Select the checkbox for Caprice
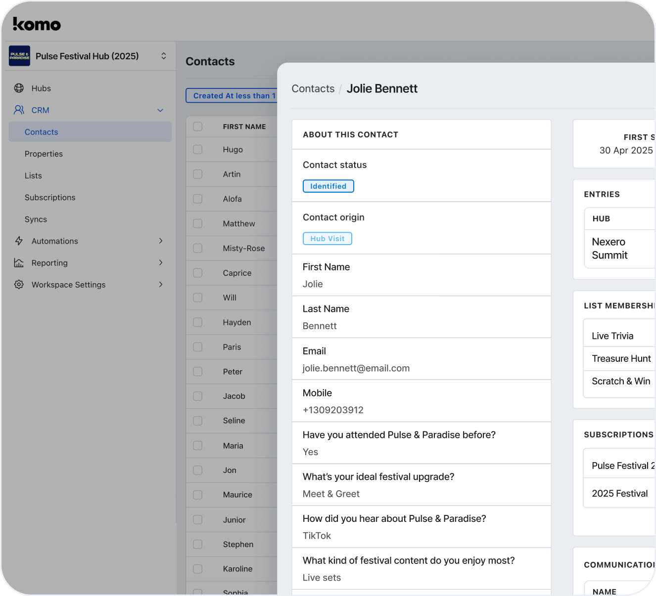 (x=198, y=273)
